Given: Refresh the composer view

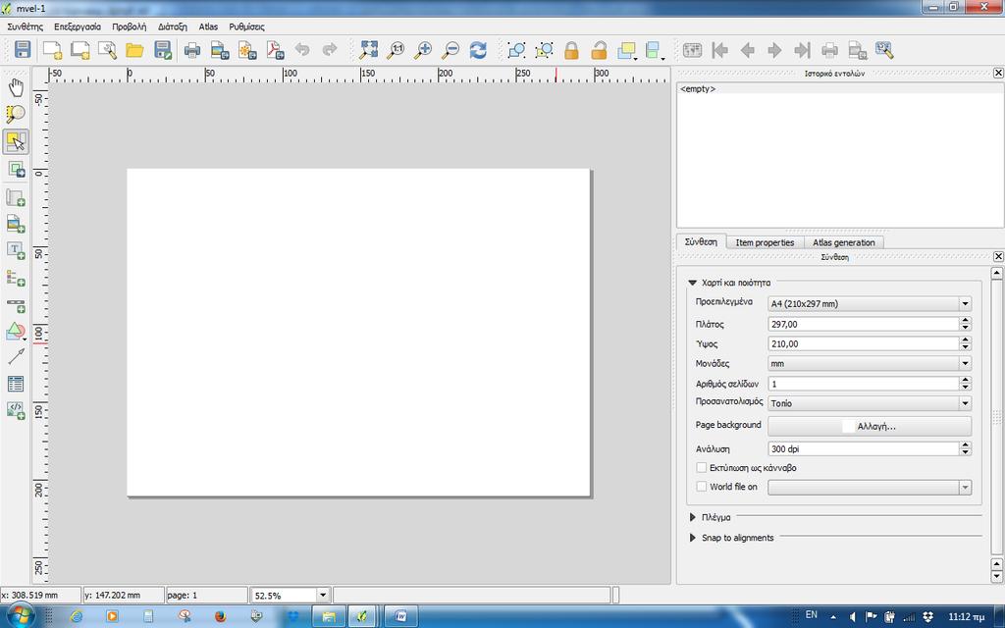Looking at the screenshot, I should pos(478,50).
